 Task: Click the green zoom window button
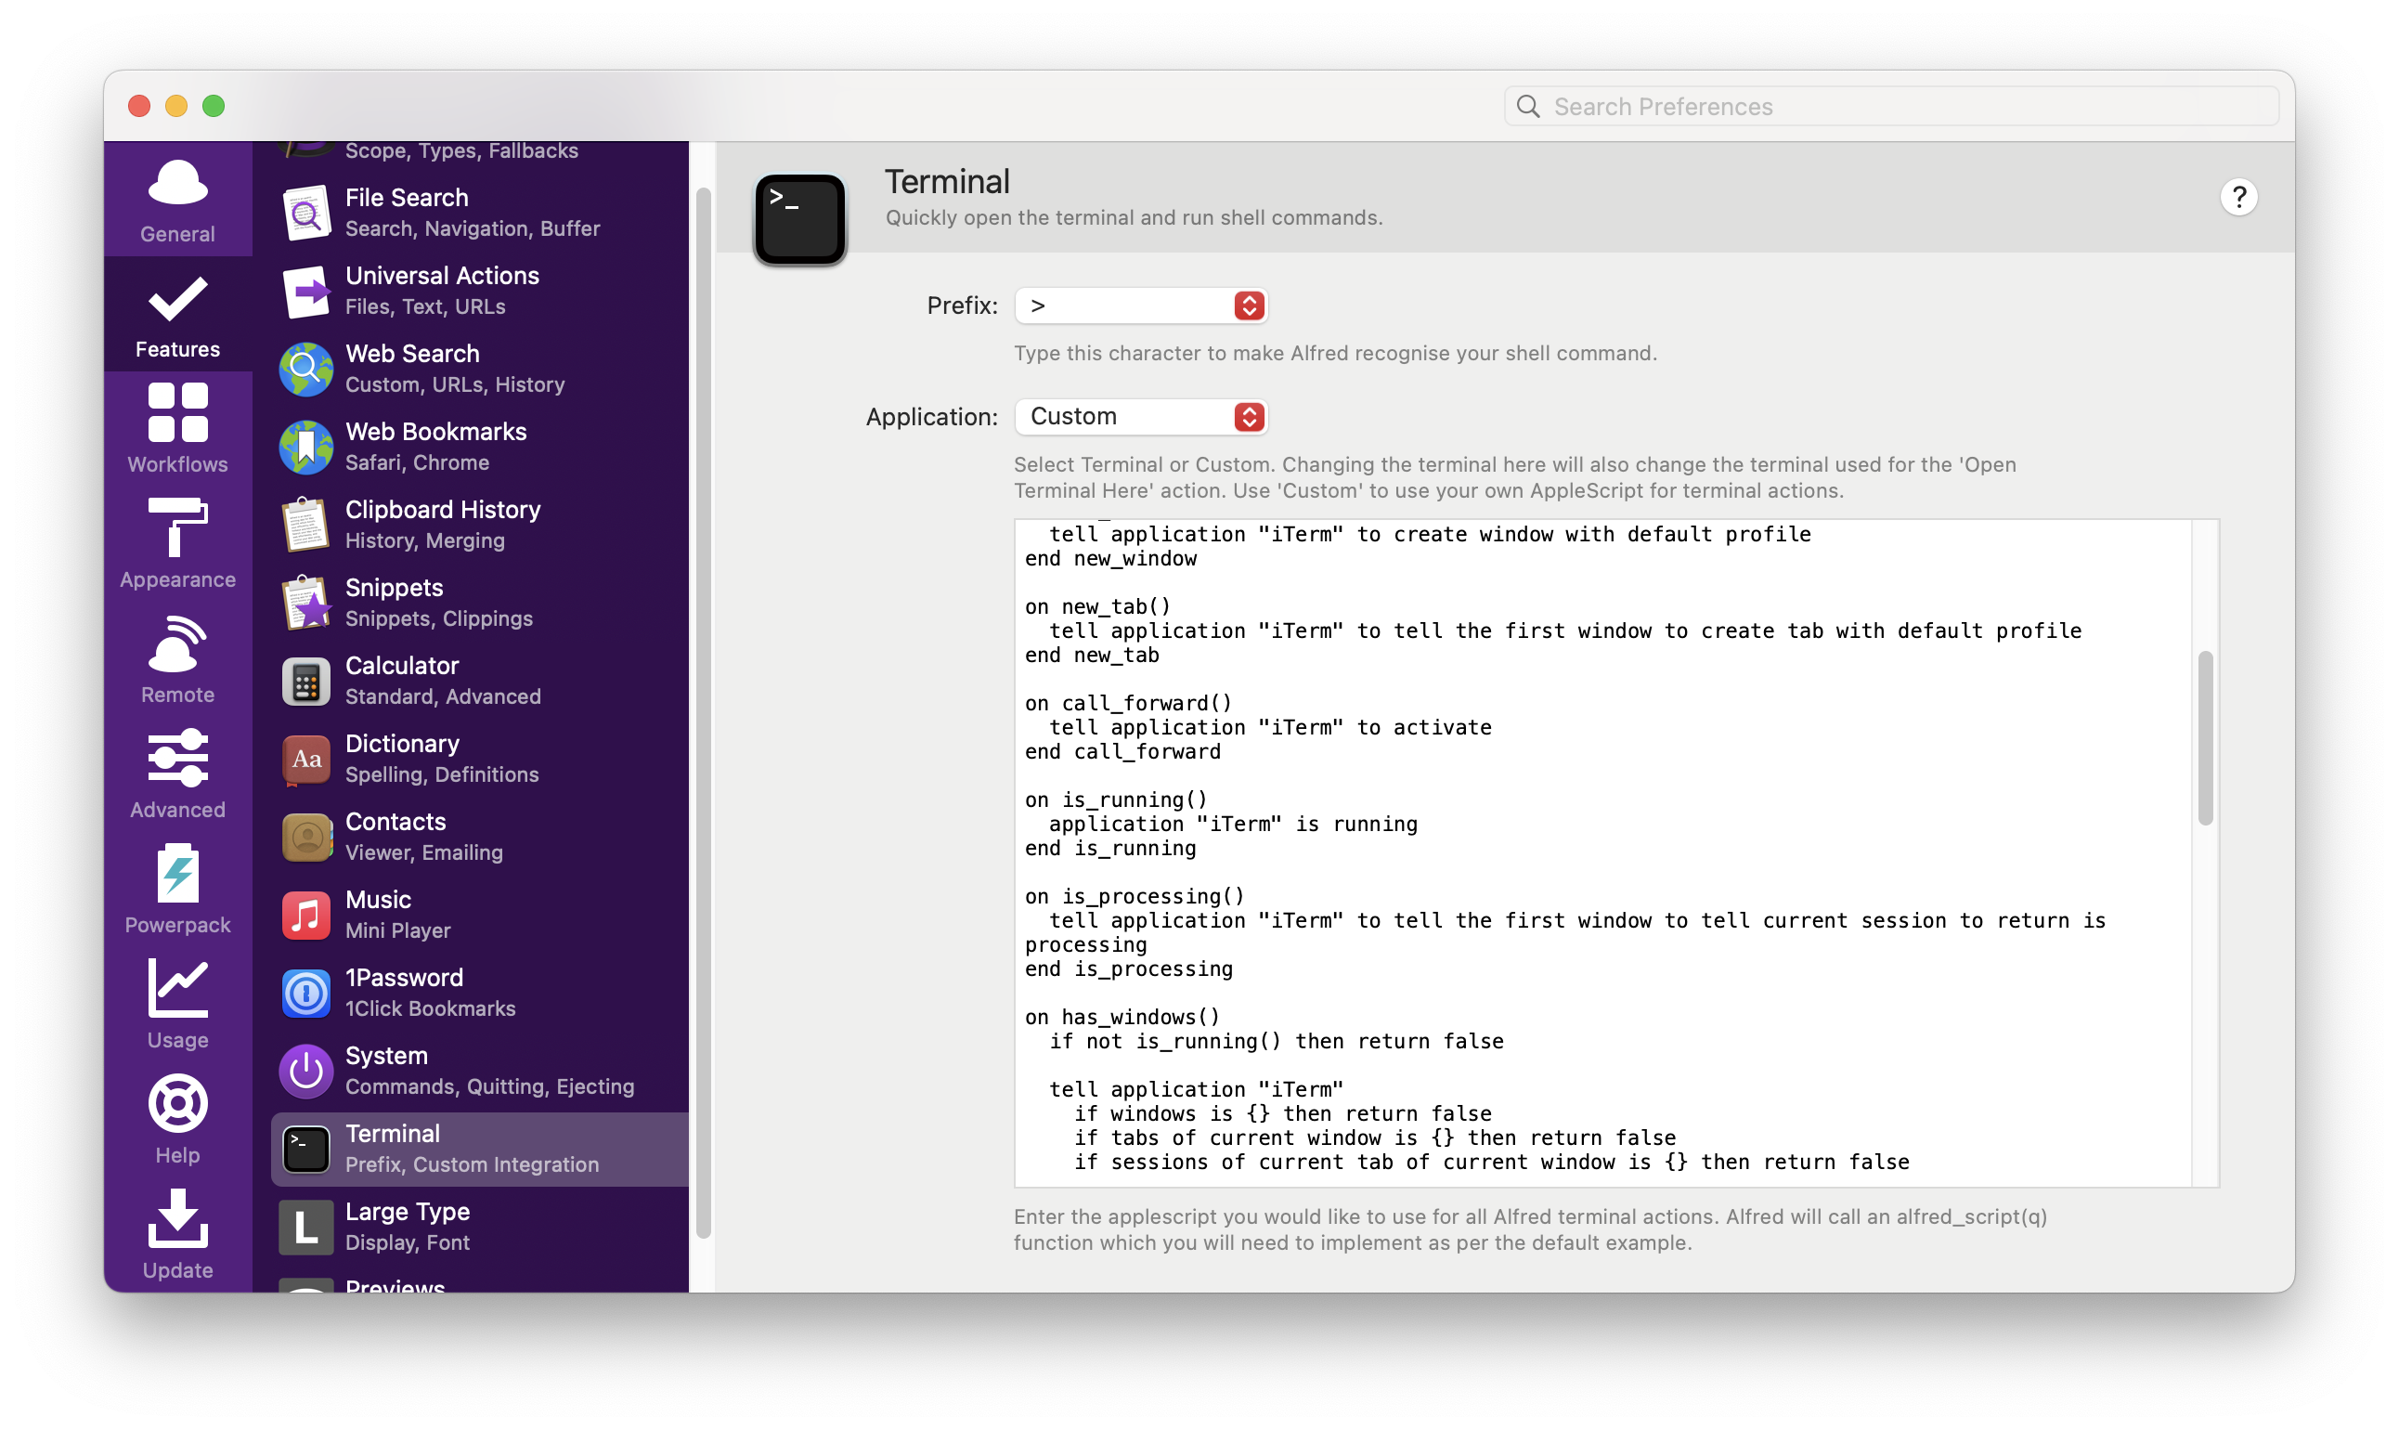click(x=214, y=106)
